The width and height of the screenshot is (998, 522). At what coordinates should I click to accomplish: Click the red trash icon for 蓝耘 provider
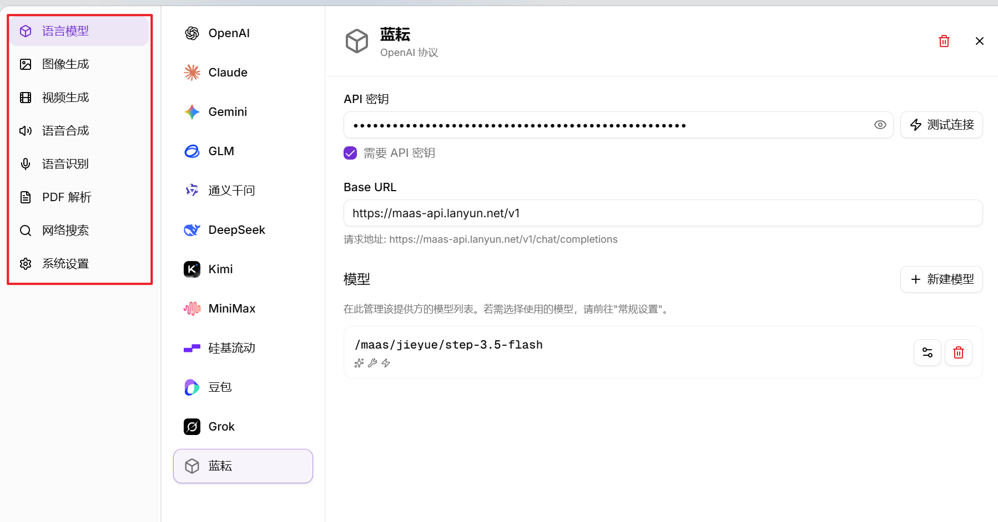[944, 40]
